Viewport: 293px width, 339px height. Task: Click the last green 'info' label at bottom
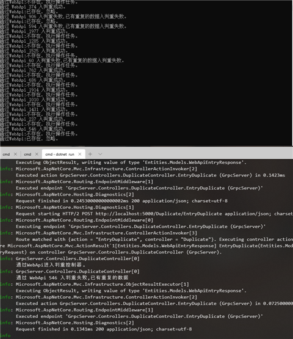pyautogui.click(x=5, y=335)
